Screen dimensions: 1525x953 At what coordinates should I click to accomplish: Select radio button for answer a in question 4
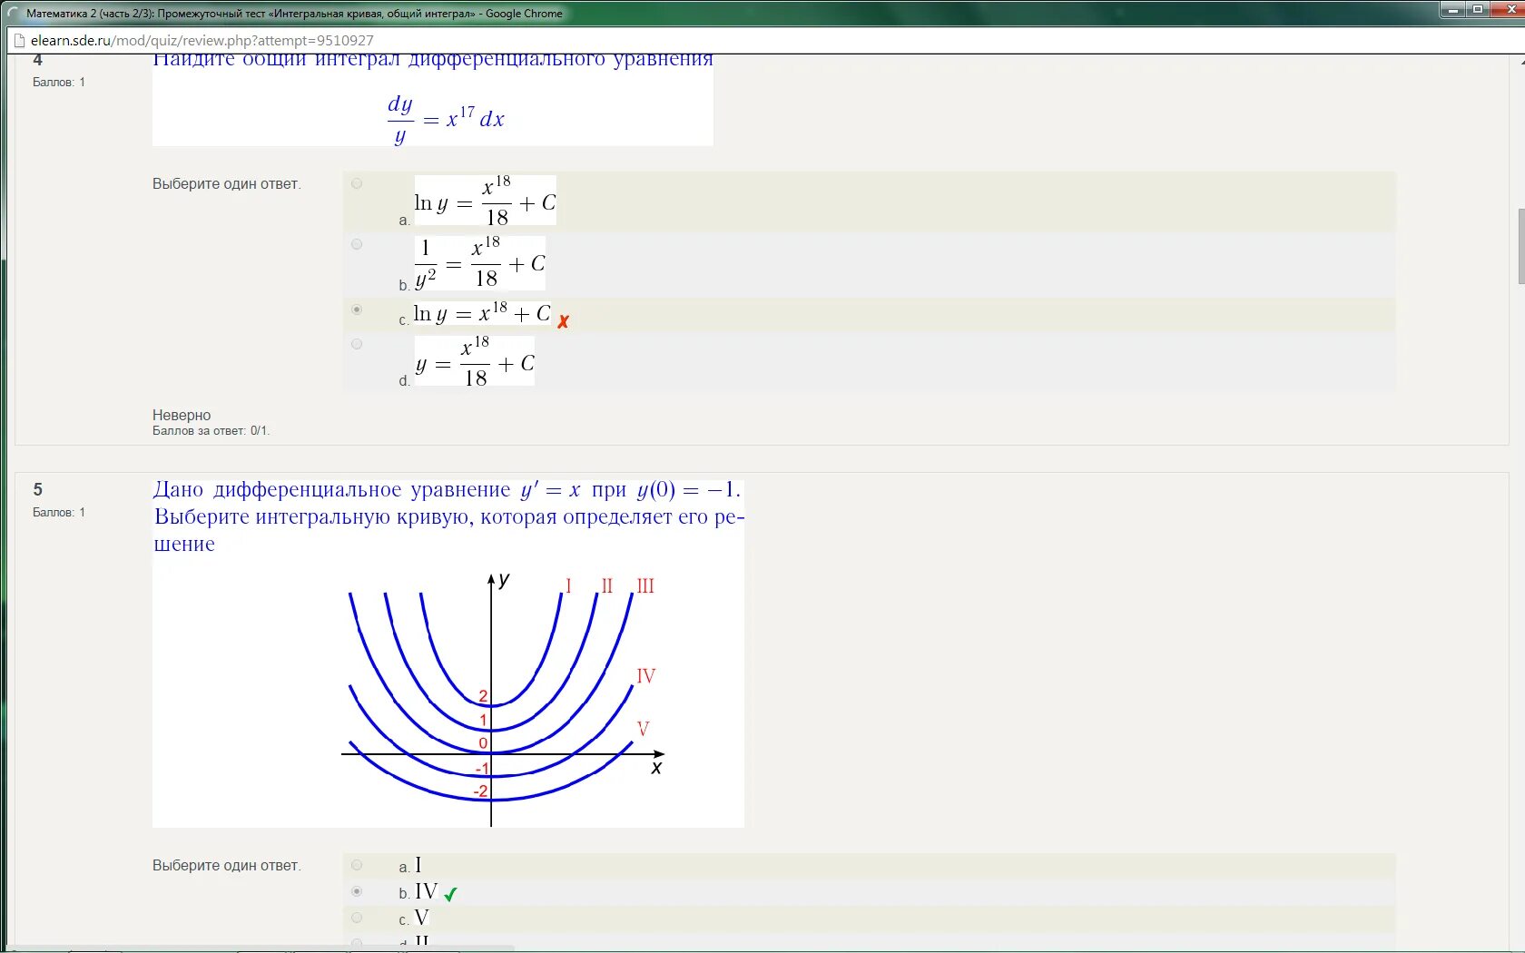pos(357,183)
